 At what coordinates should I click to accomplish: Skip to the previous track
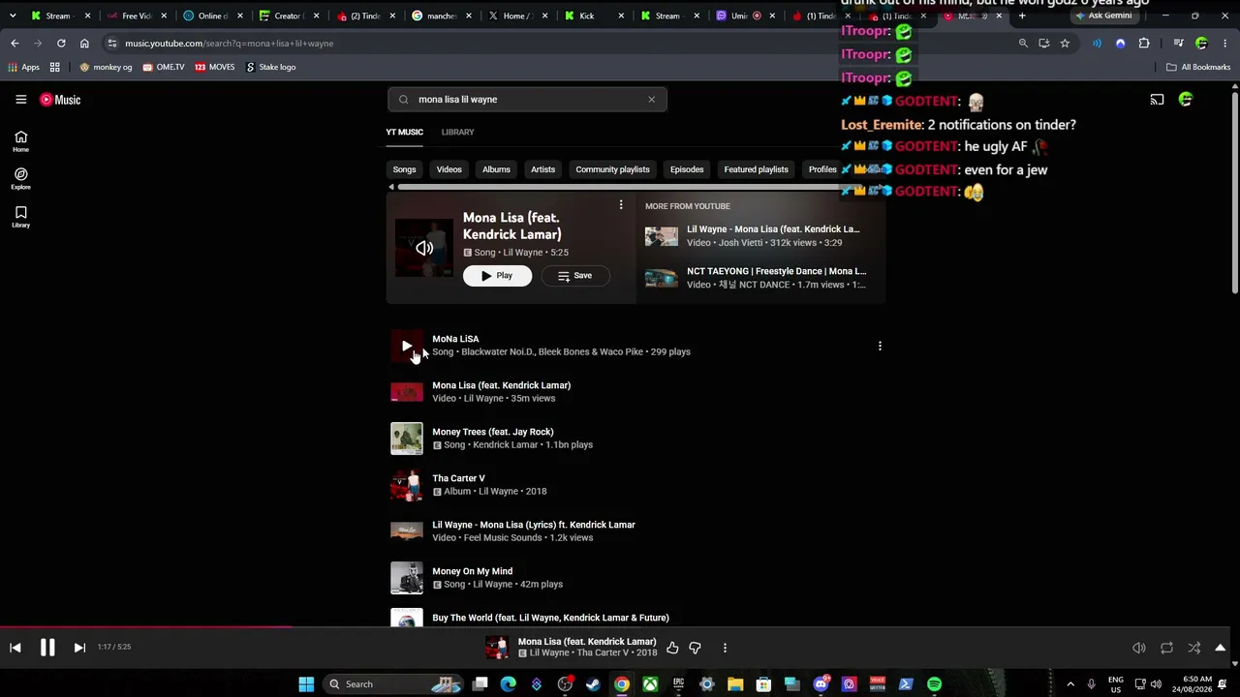tap(15, 648)
